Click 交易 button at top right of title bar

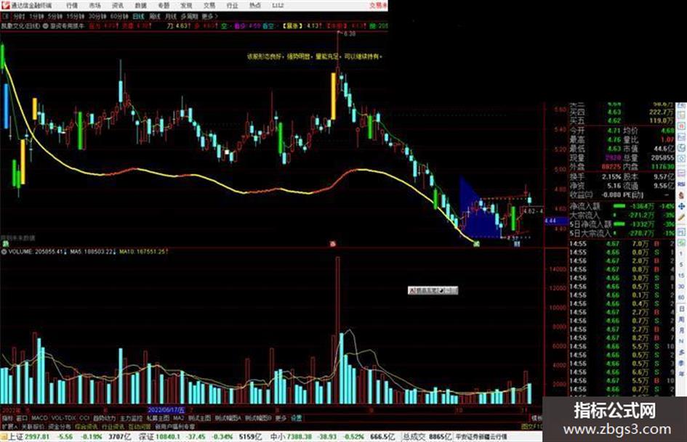pos(378,5)
